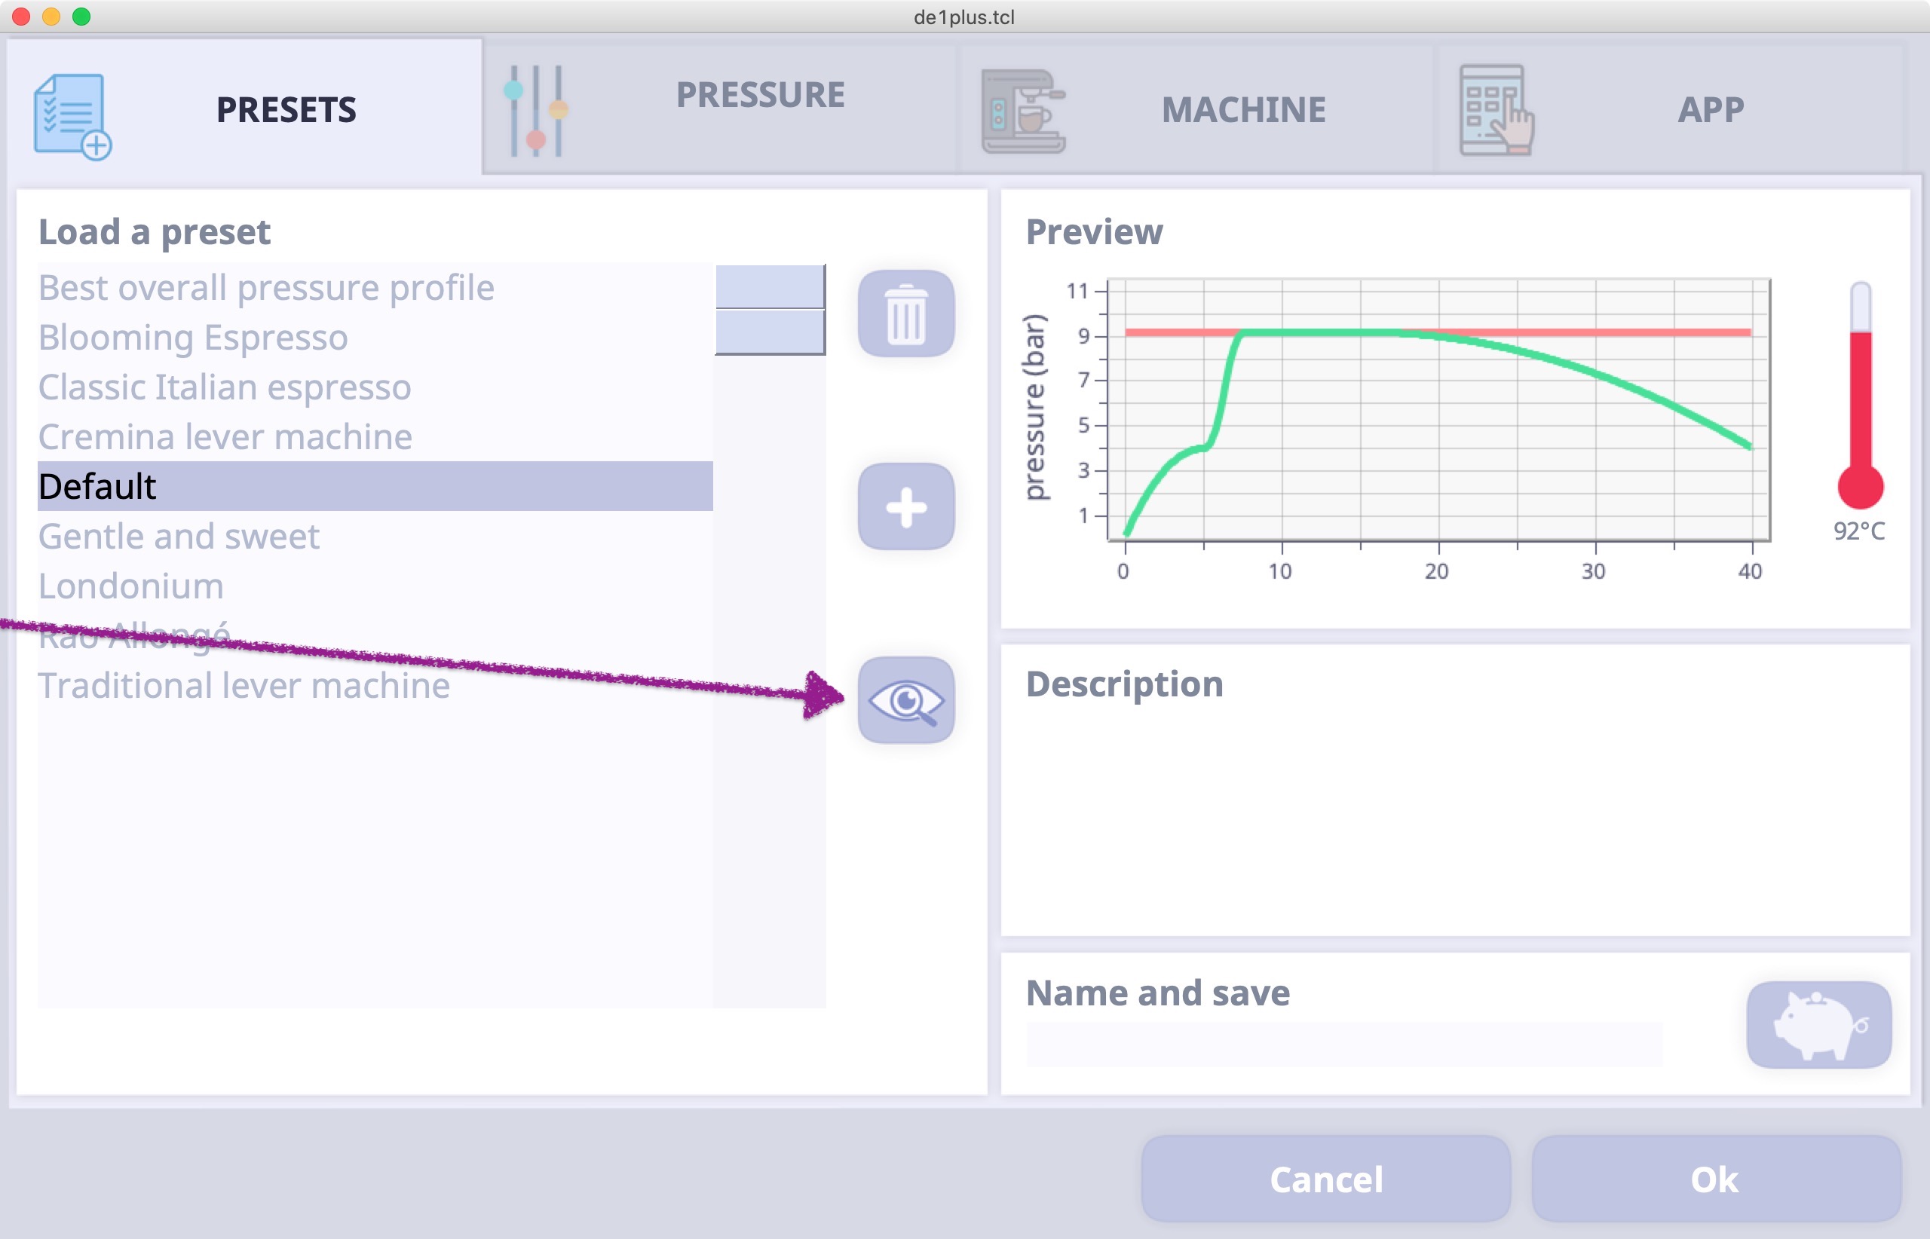
Task: Click the espresso machine icon
Action: pyautogui.click(x=1023, y=111)
